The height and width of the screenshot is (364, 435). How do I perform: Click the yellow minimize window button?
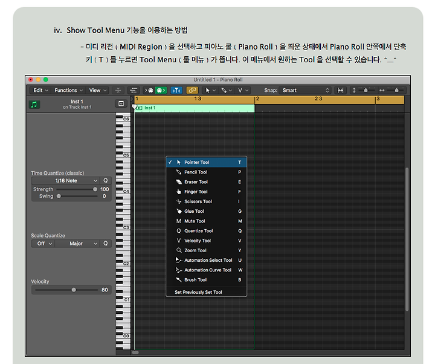click(x=38, y=80)
